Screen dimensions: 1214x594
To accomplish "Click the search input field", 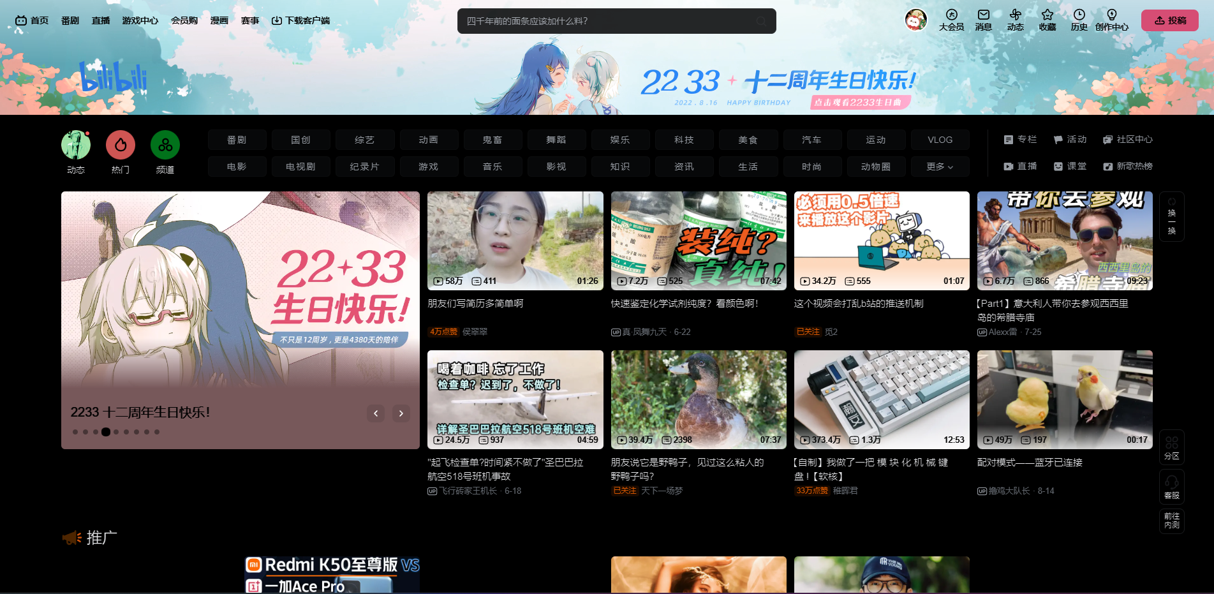I will click(x=606, y=21).
